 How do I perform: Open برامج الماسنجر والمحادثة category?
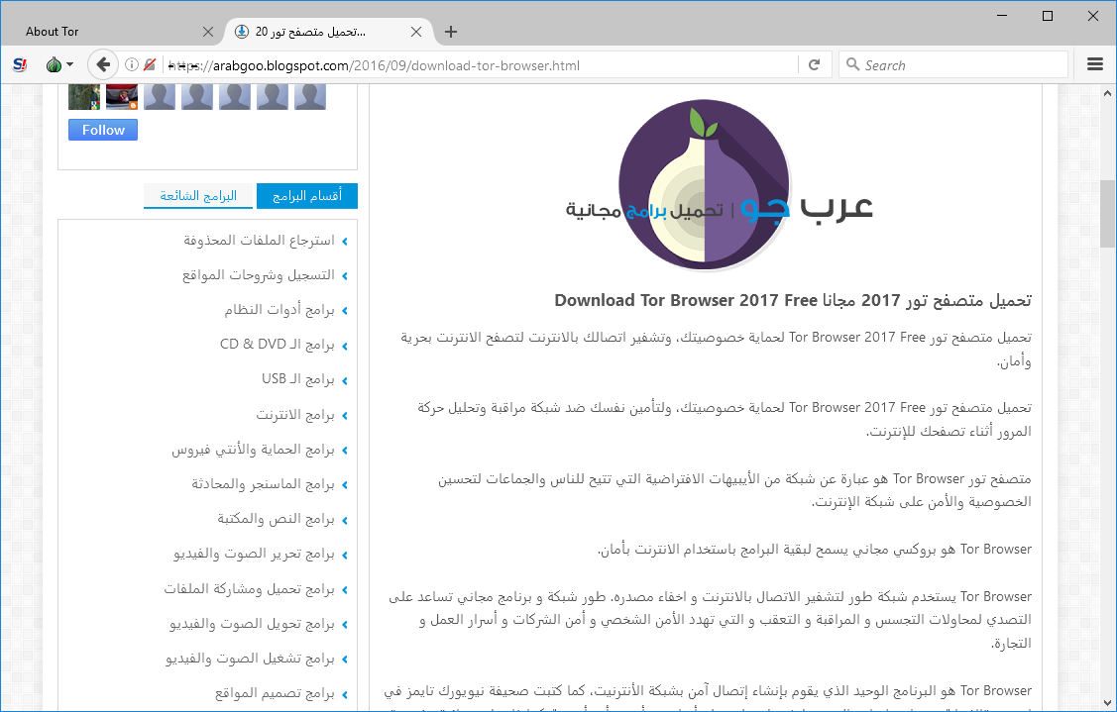coord(263,484)
